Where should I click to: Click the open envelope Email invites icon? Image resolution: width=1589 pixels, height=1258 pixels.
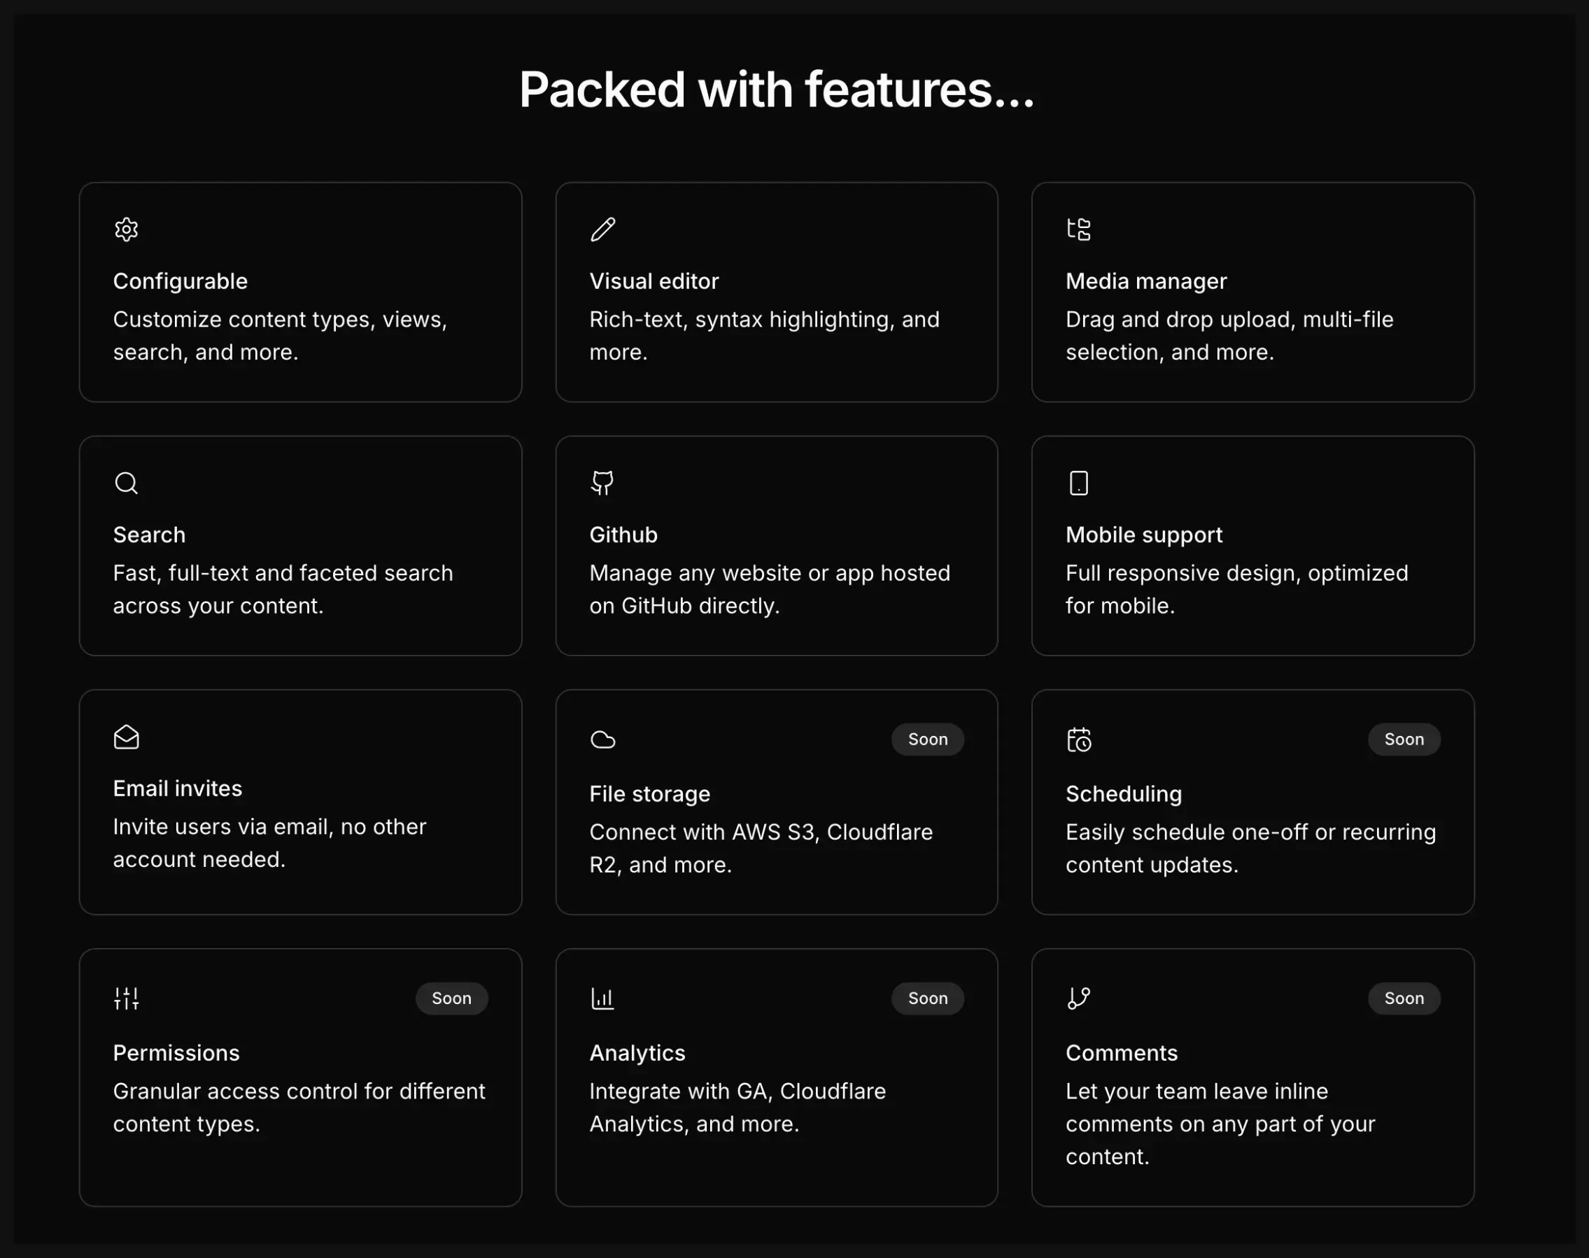(126, 737)
